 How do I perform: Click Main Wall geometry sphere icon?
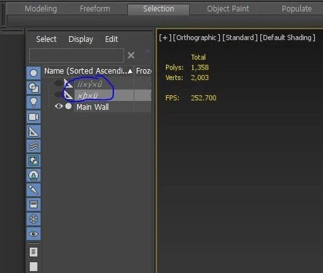[68, 106]
